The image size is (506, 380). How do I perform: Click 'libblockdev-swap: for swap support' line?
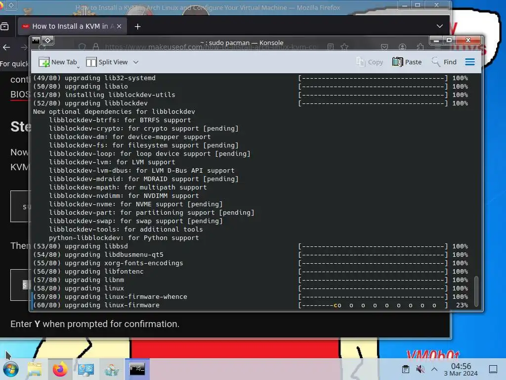point(136,221)
